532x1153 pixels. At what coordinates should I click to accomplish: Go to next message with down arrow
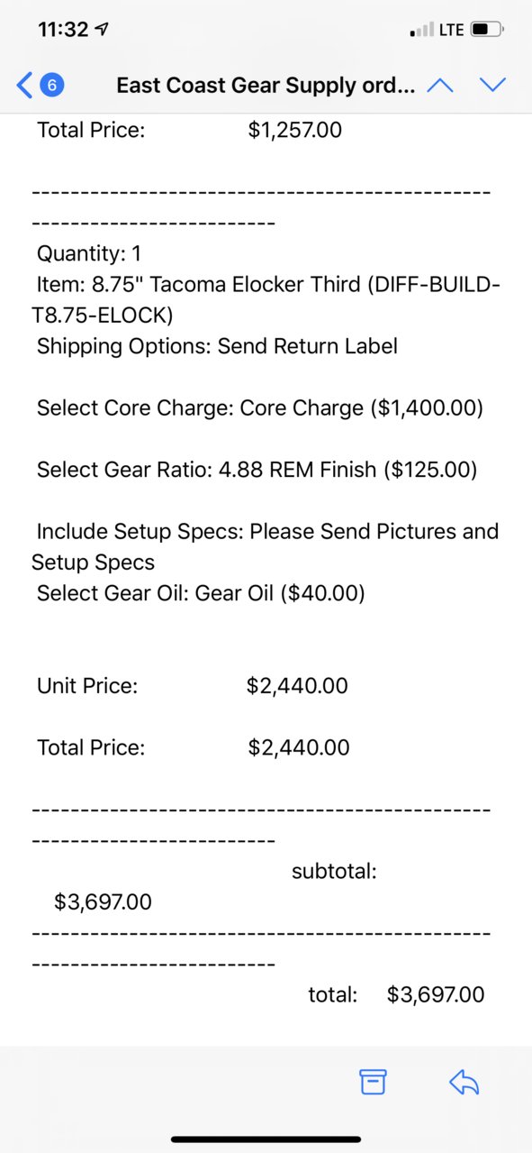coord(492,86)
